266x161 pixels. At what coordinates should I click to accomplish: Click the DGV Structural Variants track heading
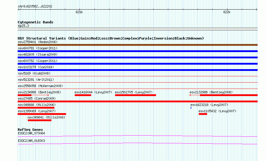click(111, 38)
